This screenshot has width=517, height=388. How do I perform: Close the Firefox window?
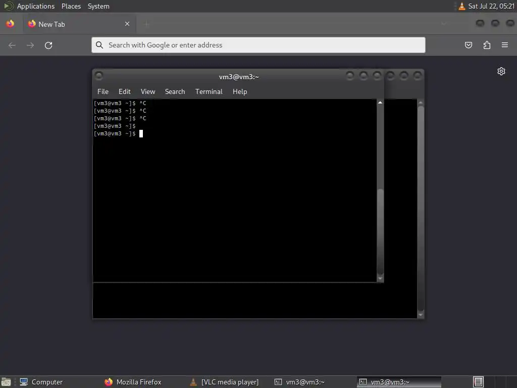pos(510,23)
